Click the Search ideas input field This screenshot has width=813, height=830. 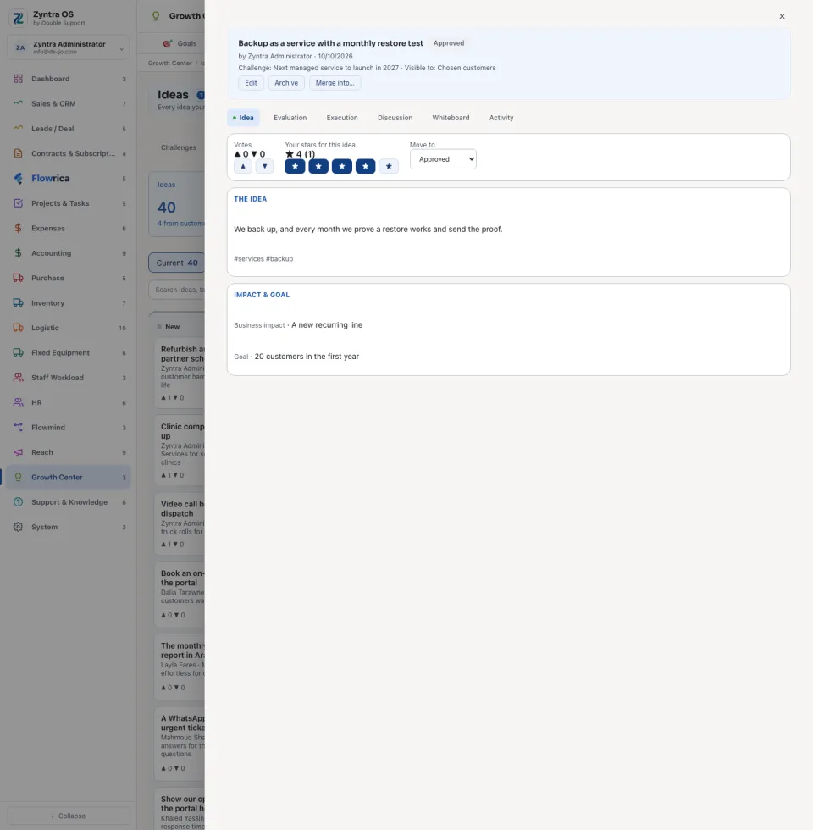click(177, 290)
